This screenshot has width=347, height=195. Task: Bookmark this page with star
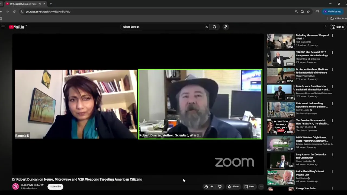[308, 12]
